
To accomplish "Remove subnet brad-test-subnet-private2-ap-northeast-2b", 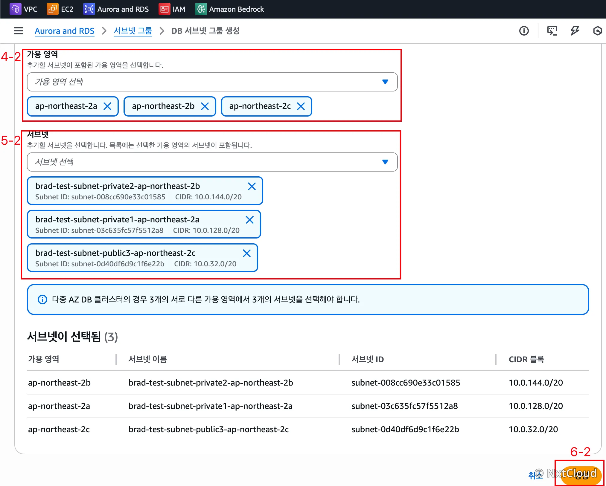I will pyautogui.click(x=252, y=187).
